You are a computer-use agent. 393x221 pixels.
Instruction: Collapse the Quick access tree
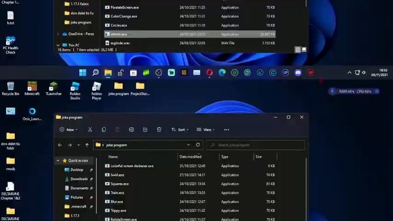pyautogui.click(x=58, y=161)
